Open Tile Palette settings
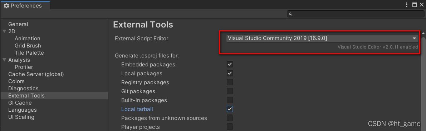 pyautogui.click(x=29, y=53)
